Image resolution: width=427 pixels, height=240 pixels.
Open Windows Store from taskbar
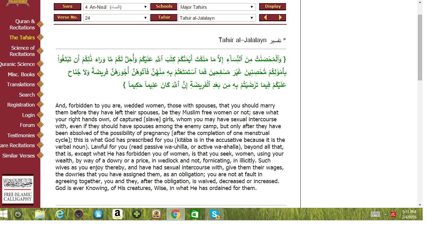click(x=195, y=214)
